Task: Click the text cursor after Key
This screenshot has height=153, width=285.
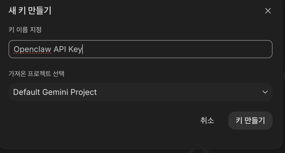Action: pos(82,49)
